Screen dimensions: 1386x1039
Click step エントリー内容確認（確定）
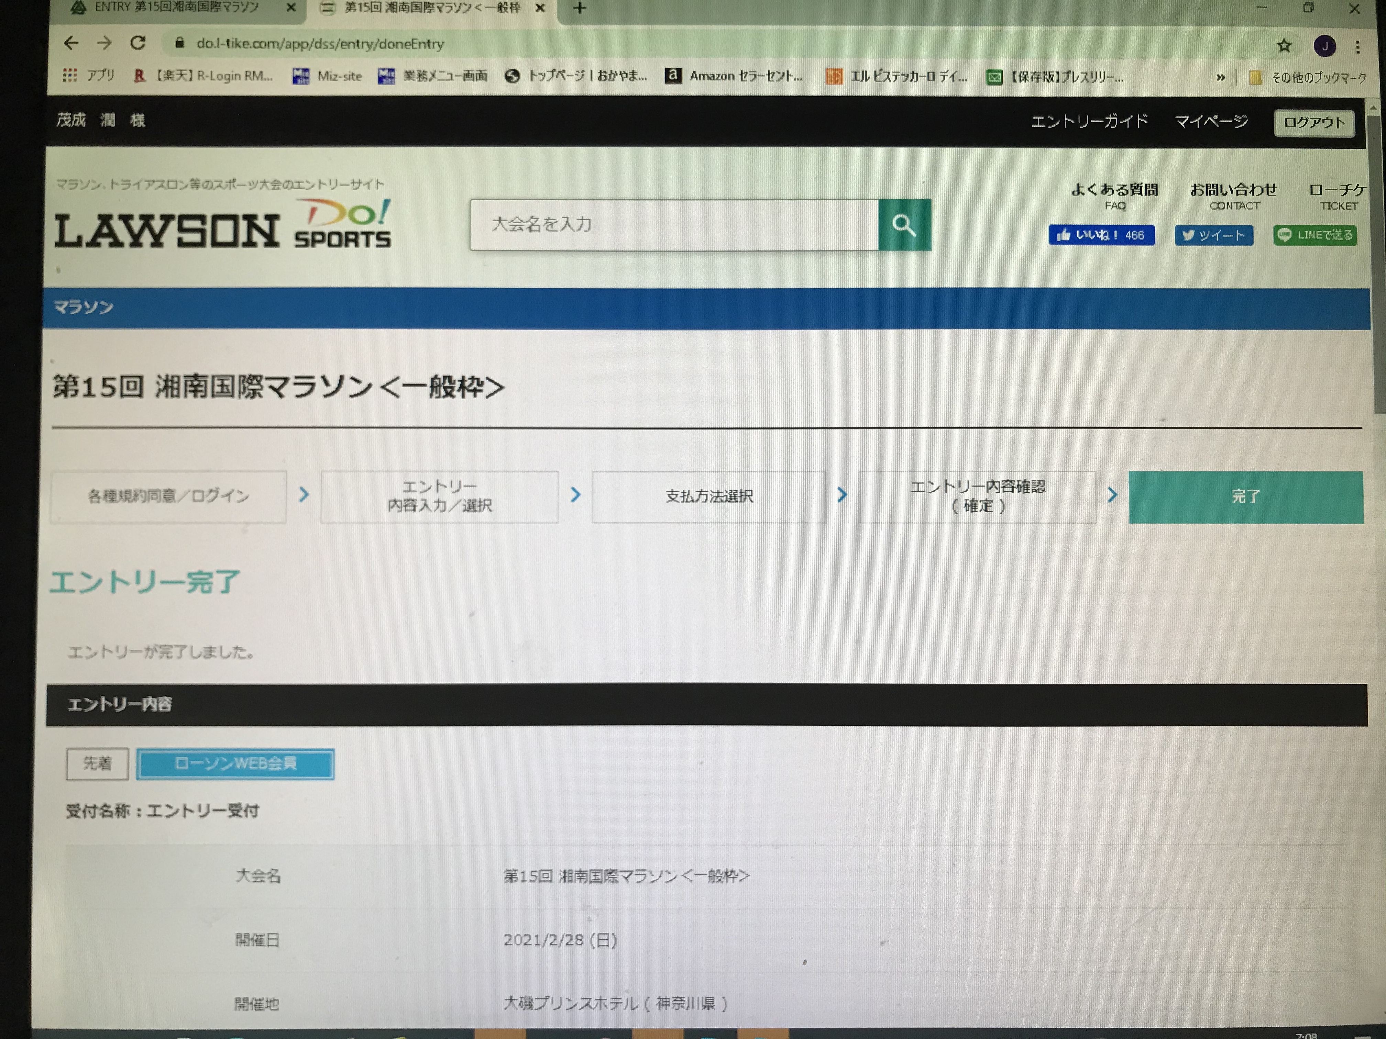point(978,496)
